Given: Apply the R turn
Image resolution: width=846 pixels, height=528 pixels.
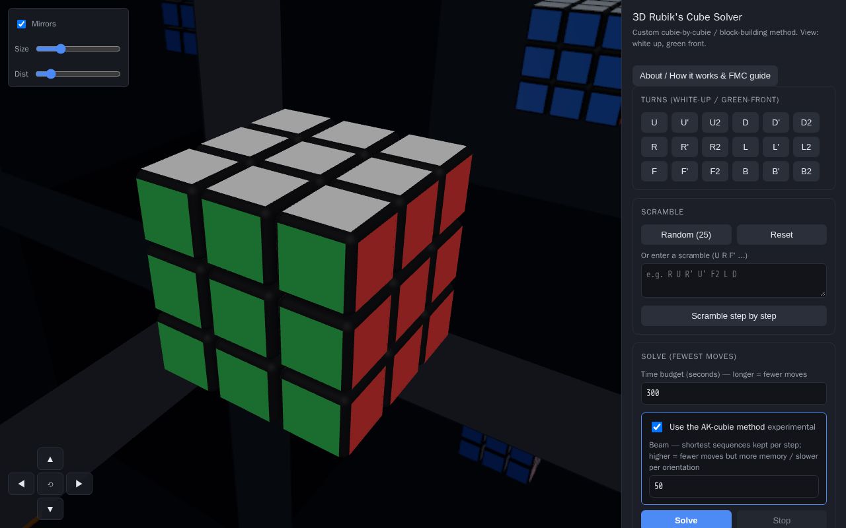Looking at the screenshot, I should (x=654, y=147).
